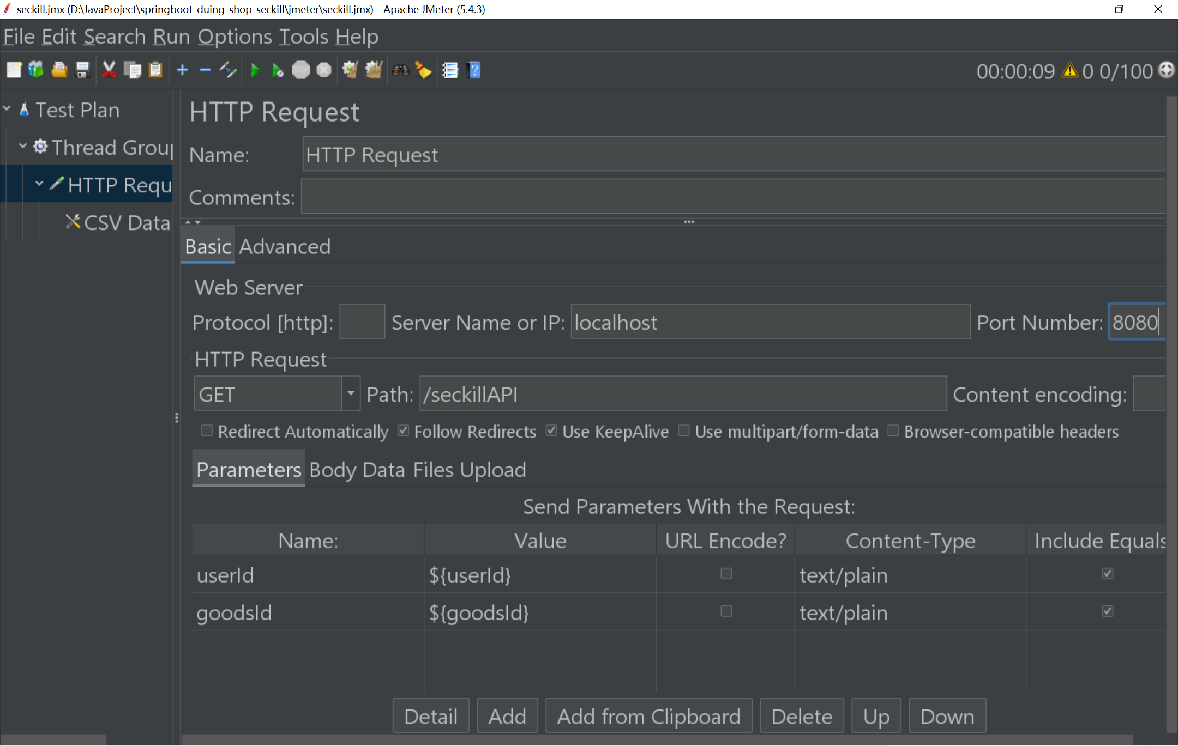
Task: Open the Run menu
Action: point(171,37)
